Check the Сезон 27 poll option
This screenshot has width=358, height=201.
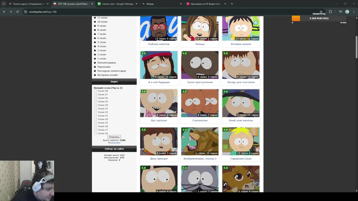(96, 94)
